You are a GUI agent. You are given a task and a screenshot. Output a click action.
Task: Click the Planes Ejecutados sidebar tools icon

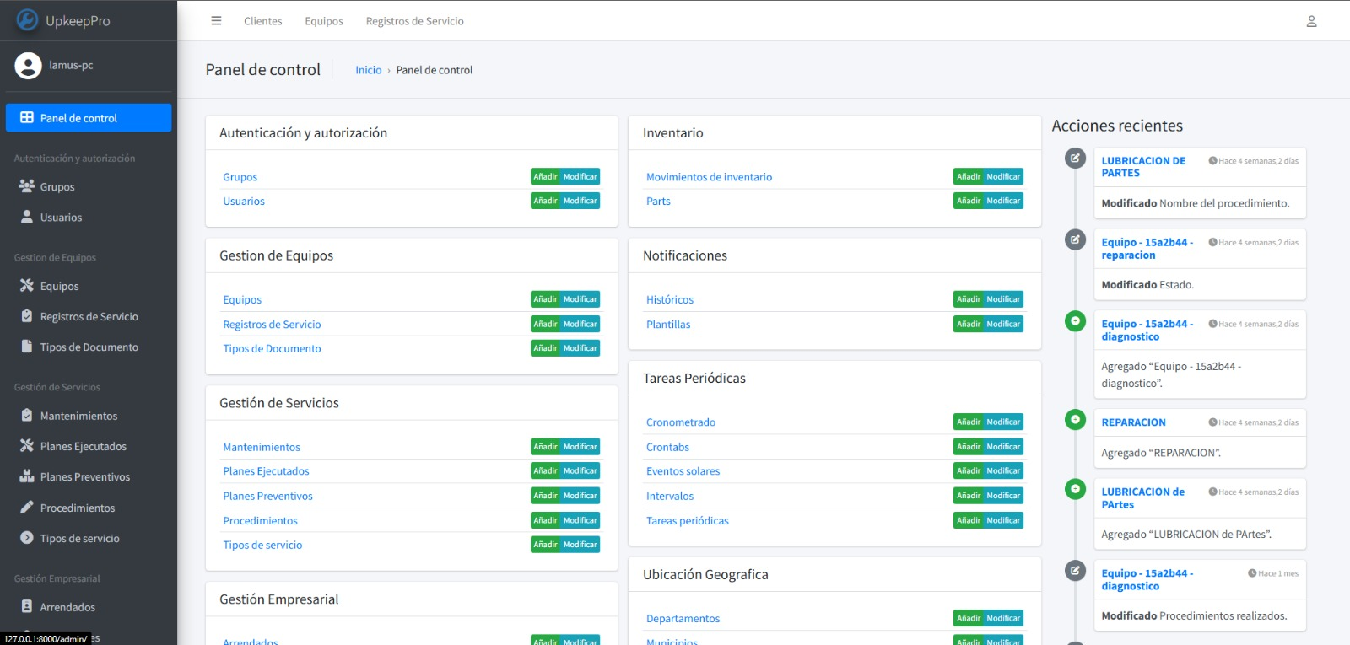click(x=27, y=446)
